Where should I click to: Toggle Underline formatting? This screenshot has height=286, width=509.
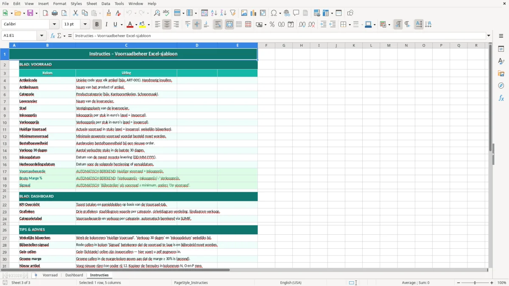[x=115, y=25]
